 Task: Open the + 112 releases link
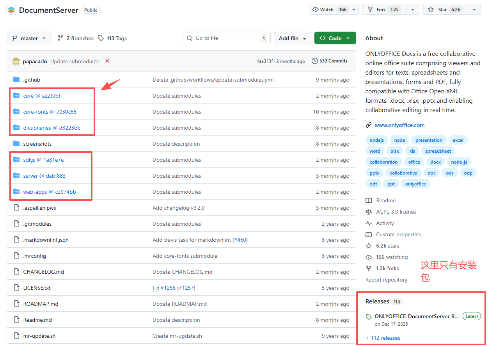pyautogui.click(x=383, y=338)
